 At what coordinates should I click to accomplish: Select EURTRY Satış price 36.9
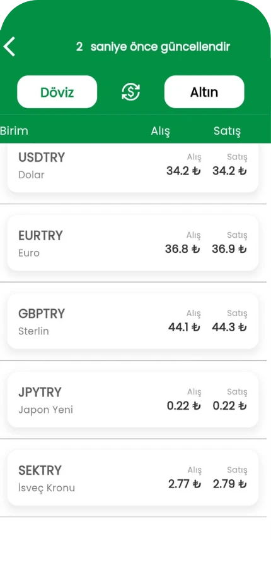pyautogui.click(x=229, y=249)
